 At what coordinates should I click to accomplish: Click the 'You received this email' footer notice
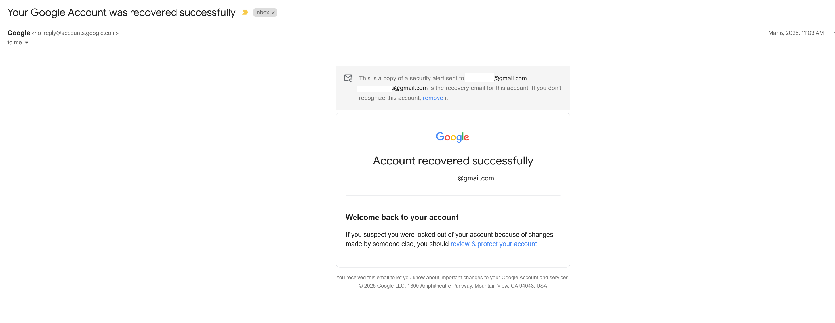pyautogui.click(x=453, y=278)
